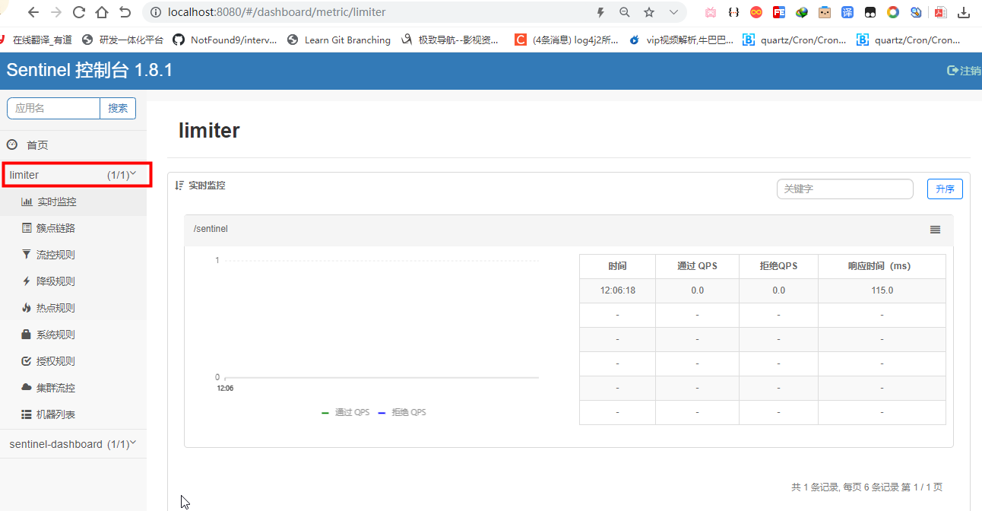
Task: Click the curly braces JSON extension icon
Action: pyautogui.click(x=733, y=12)
